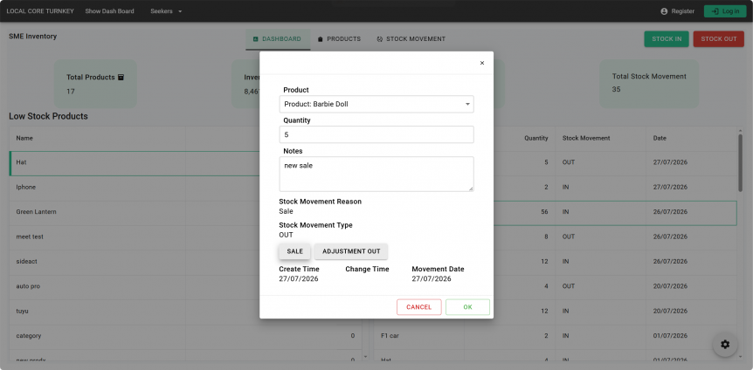The width and height of the screenshot is (753, 370).
Task: Select the category row in Low Stock
Action: tap(186, 336)
